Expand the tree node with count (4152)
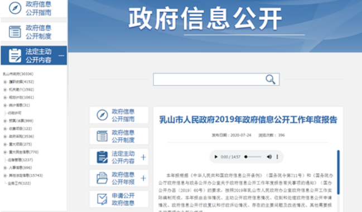Screen dimensions: 362x212 coord(5,82)
